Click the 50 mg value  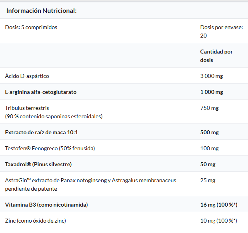tap(208, 164)
